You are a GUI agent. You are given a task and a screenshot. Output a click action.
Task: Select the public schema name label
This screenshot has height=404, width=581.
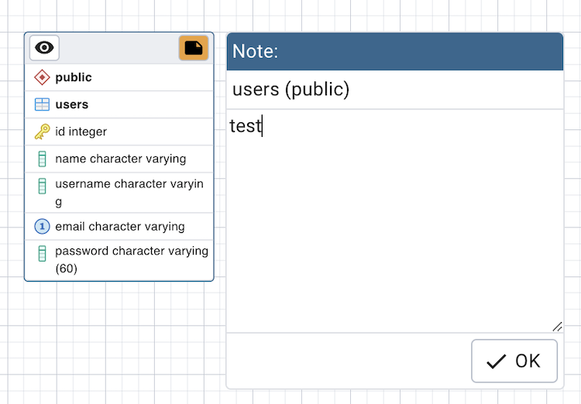click(74, 77)
